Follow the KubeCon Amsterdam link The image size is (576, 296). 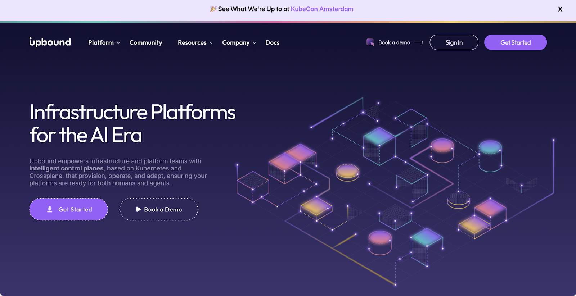pyautogui.click(x=322, y=9)
